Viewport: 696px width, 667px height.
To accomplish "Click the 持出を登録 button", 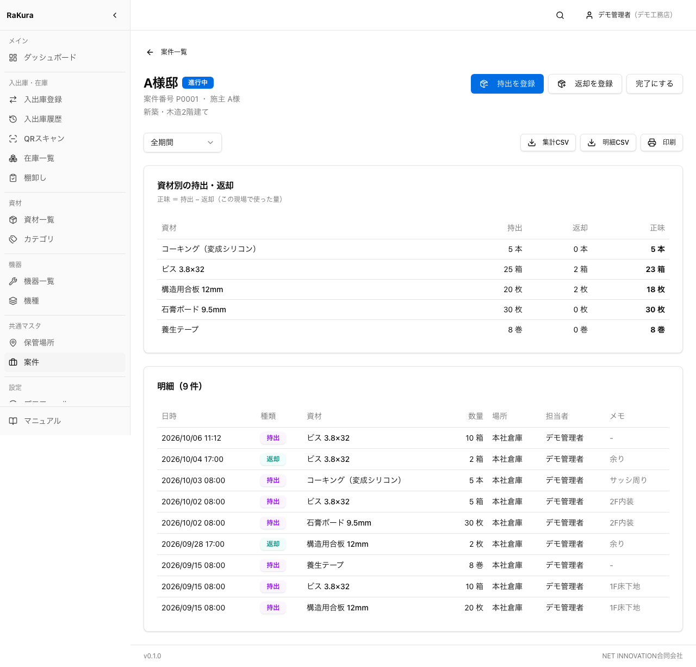I will (x=507, y=84).
